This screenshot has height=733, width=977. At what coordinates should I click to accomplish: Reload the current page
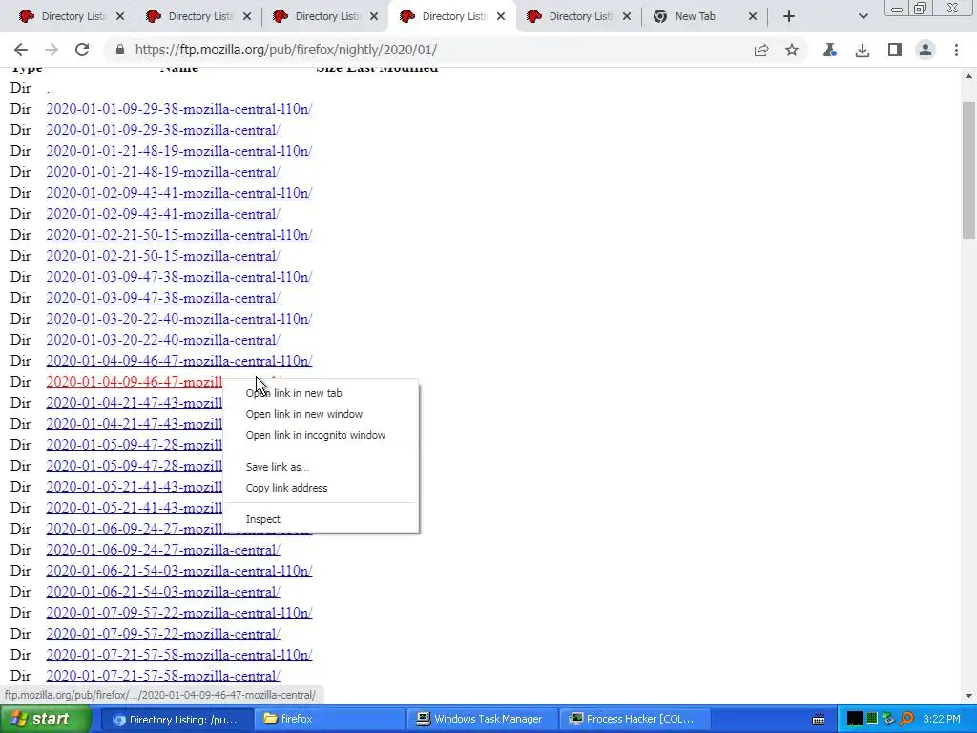click(82, 50)
